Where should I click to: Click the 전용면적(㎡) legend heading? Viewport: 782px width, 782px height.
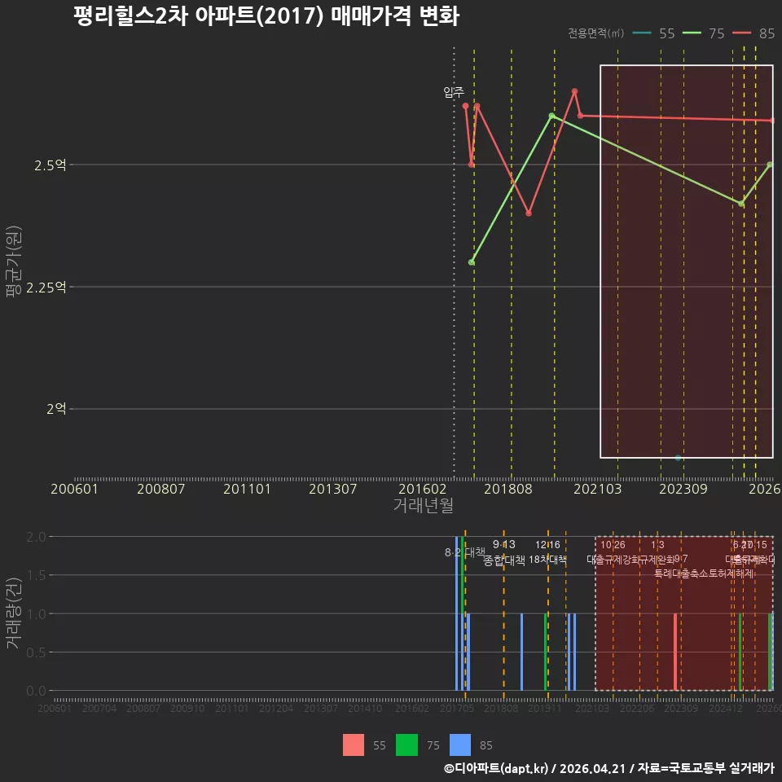[x=596, y=33]
